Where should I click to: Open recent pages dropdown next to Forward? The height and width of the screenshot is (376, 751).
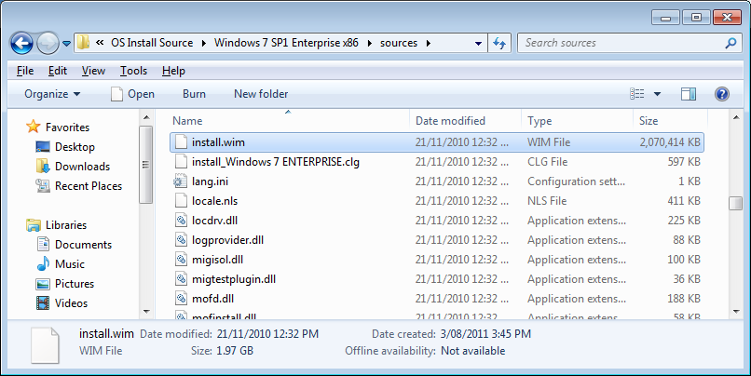[66, 44]
